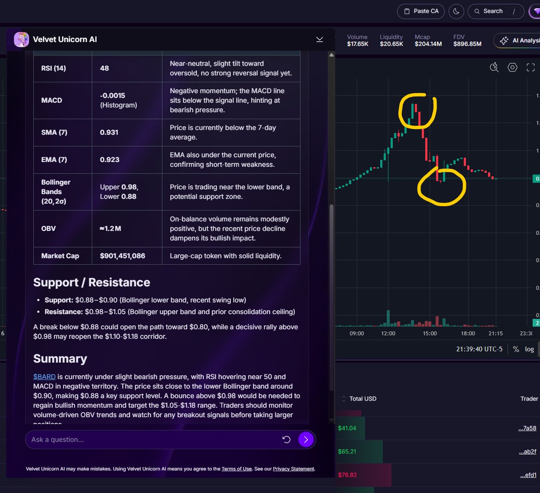Toggle log scale on chart
This screenshot has width=540, height=493.
click(529, 349)
